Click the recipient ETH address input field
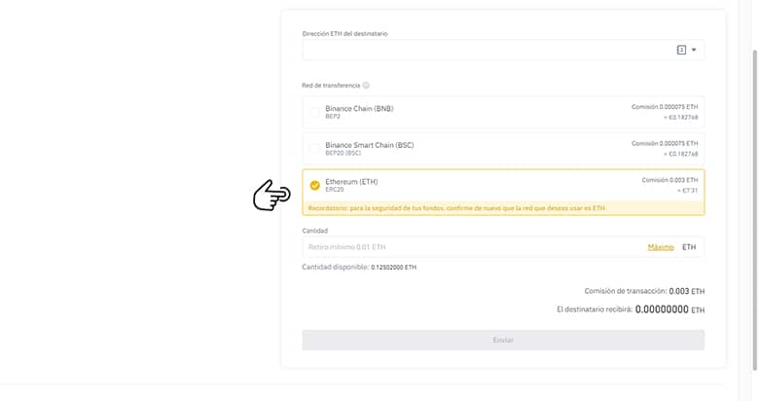The image size is (759, 401). point(487,50)
